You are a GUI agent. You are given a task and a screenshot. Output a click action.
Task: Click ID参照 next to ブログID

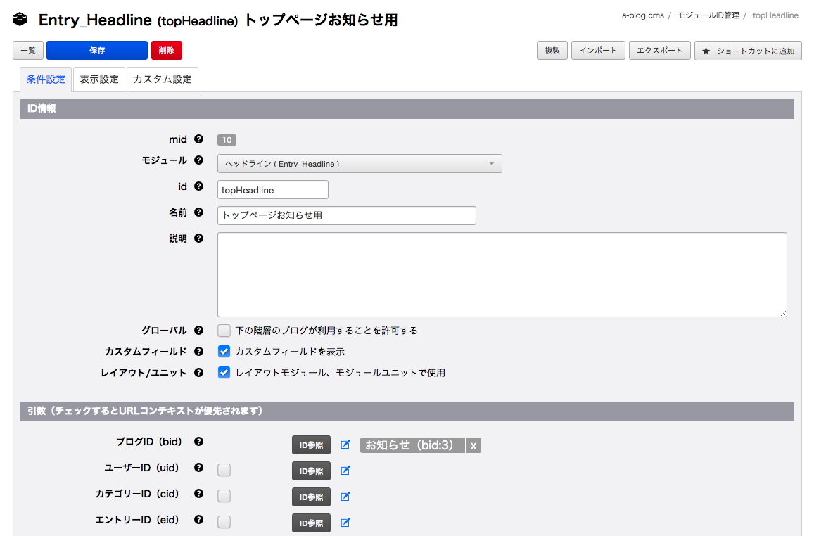click(311, 445)
